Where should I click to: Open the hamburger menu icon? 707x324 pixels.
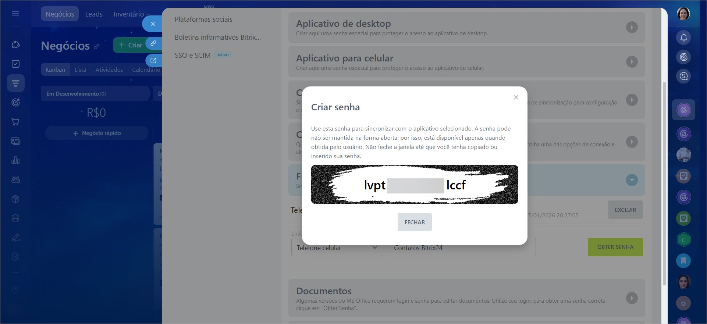[15, 14]
